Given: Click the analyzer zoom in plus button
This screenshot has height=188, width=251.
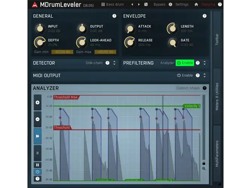Looking at the screenshot, I should [x=38, y=102].
